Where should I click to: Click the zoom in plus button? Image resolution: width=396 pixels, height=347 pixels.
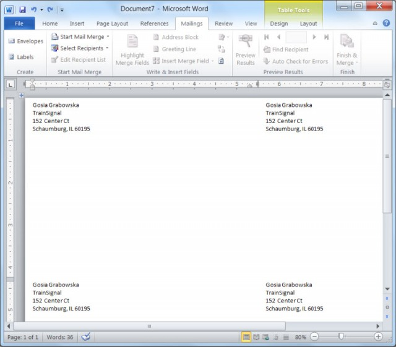point(378,336)
